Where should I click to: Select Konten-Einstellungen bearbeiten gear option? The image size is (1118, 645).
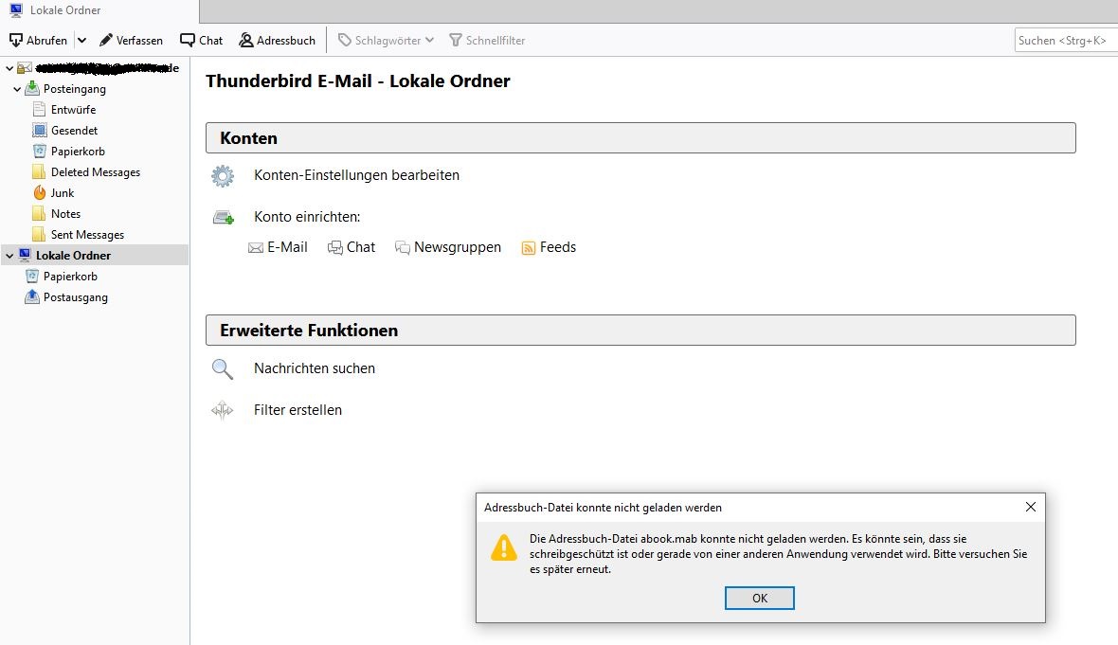pyautogui.click(x=356, y=175)
